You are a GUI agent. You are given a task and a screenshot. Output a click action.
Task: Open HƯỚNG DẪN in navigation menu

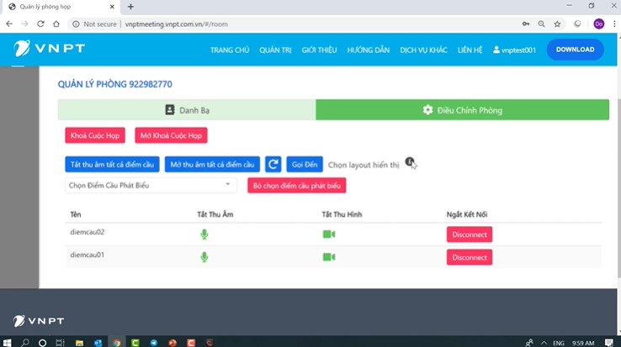coord(369,50)
